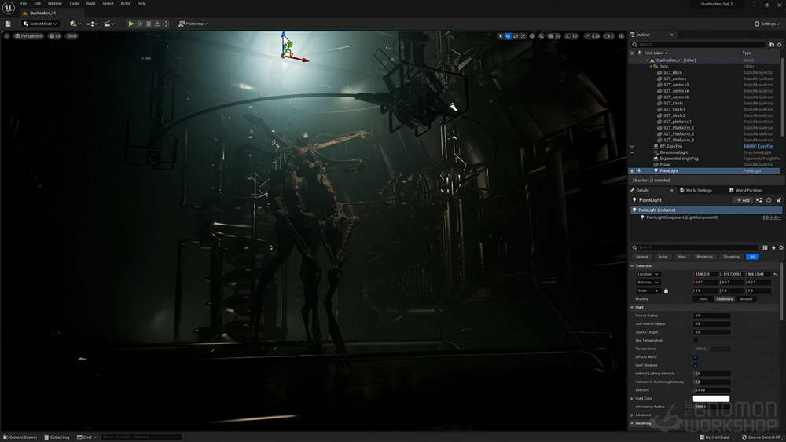Click the Edit BP_EasyFog link
Screen dimensions: 786x442
(x=758, y=147)
